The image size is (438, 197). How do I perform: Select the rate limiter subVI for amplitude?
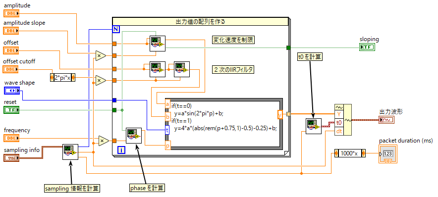coord(157,44)
